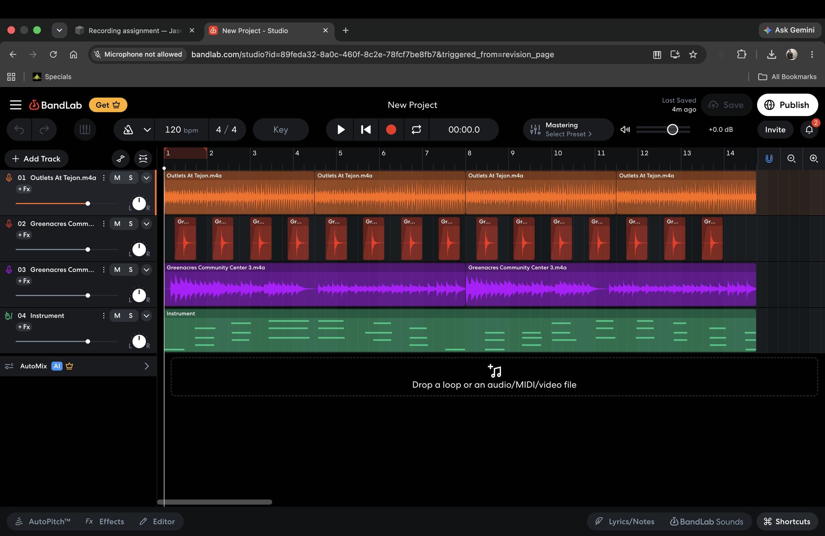
Task: Click the 120 bpm tempo field
Action: pyautogui.click(x=181, y=130)
